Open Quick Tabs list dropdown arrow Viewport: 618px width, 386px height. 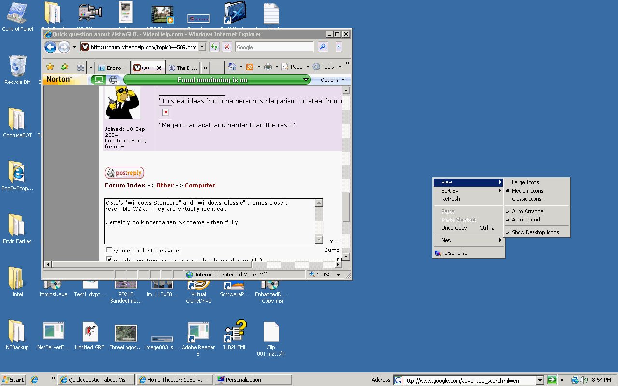click(91, 68)
